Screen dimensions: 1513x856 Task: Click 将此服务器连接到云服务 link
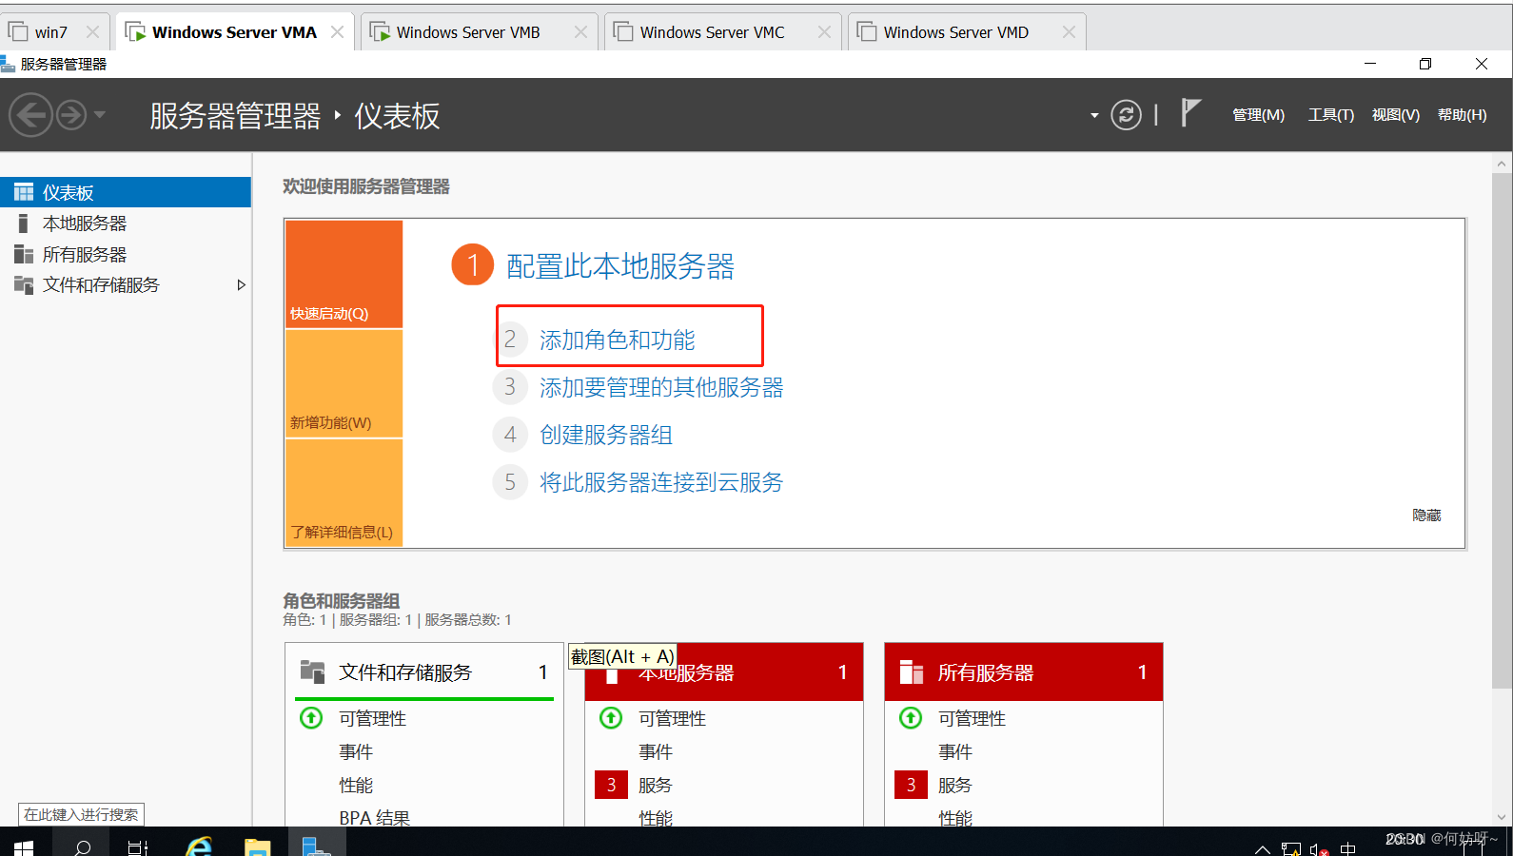click(x=661, y=482)
